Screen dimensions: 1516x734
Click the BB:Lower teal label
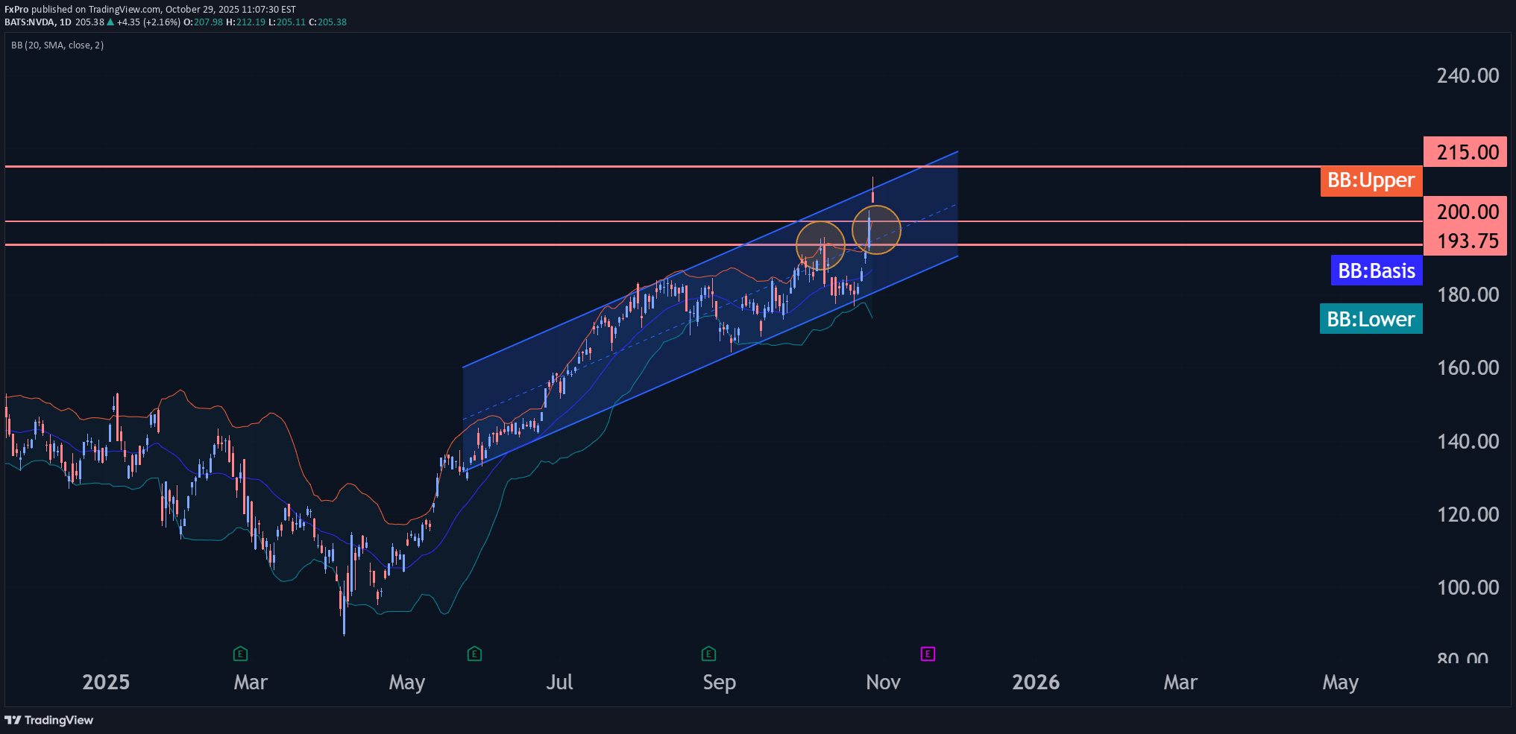[x=1371, y=319]
